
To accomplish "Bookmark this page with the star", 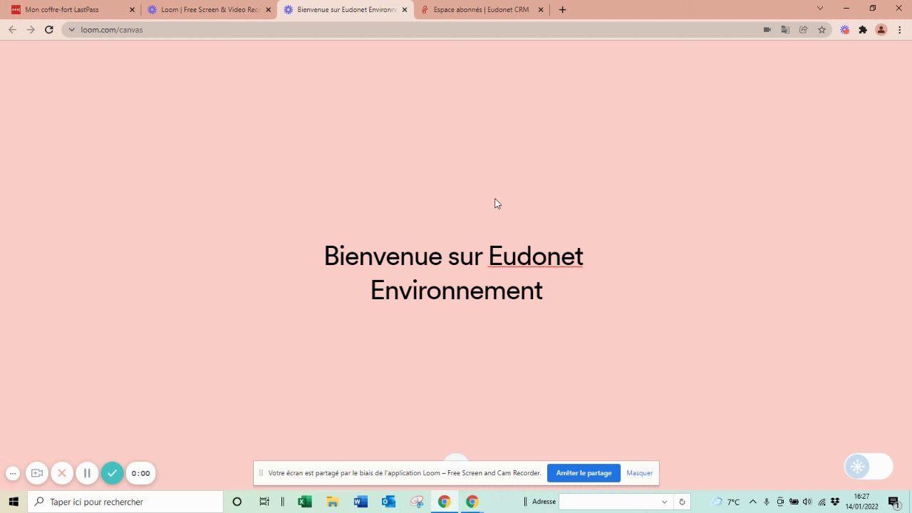I will pyautogui.click(x=822, y=30).
